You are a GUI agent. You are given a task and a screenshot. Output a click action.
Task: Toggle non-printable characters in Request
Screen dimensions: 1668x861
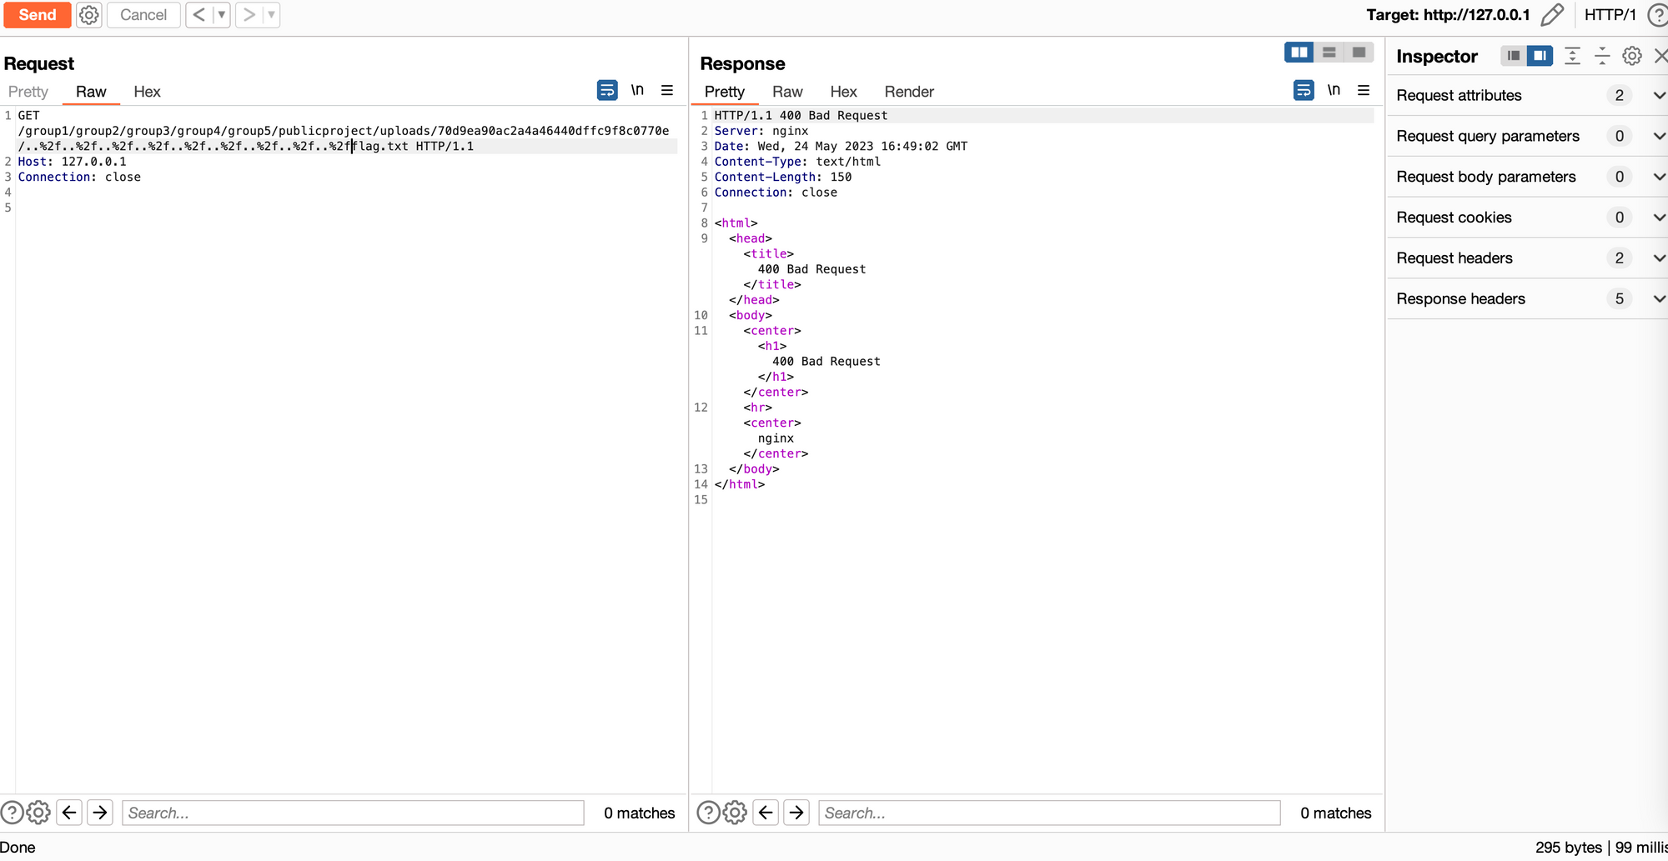coord(637,90)
